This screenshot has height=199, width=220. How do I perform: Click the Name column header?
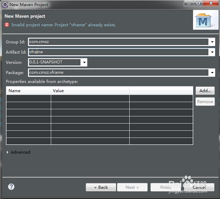pos(29,91)
